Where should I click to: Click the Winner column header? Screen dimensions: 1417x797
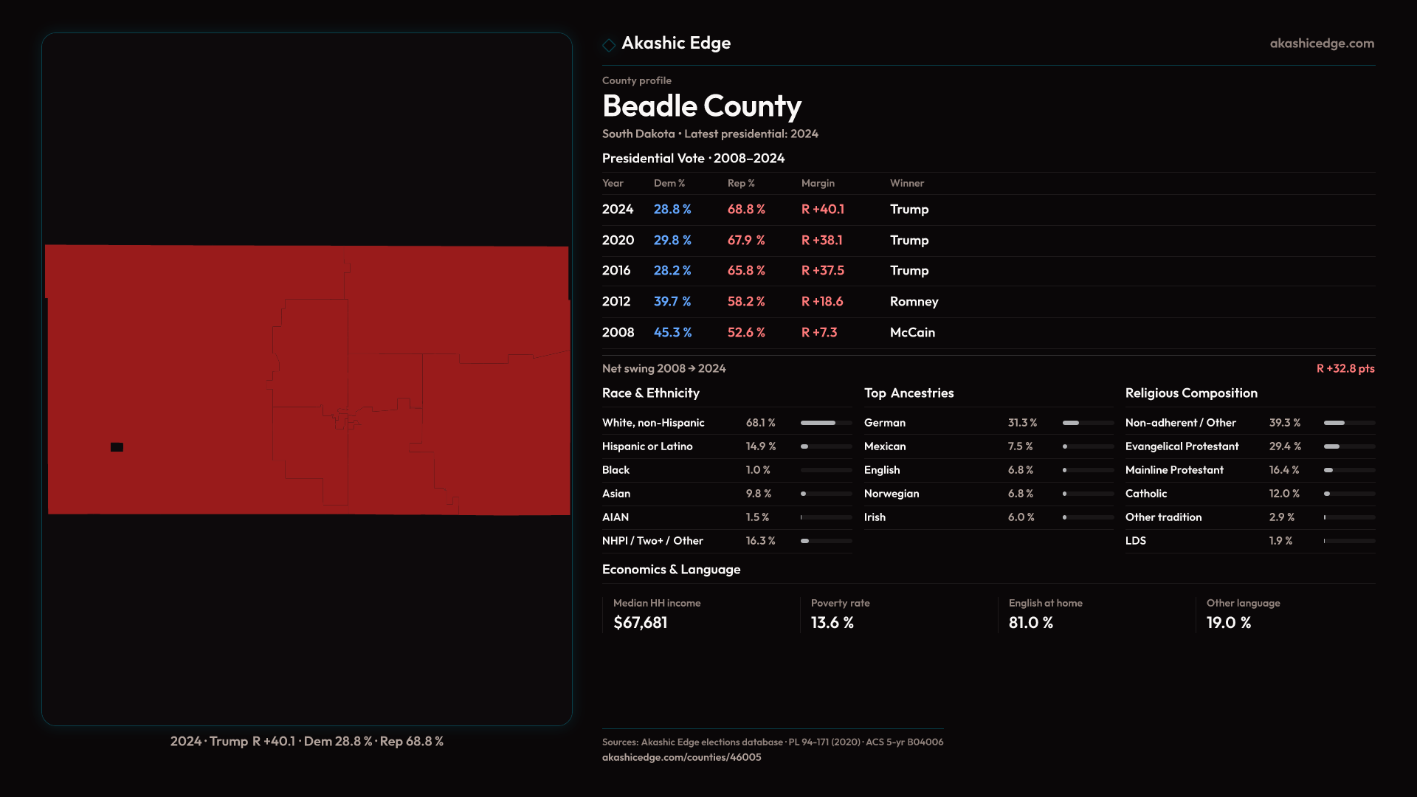click(906, 183)
